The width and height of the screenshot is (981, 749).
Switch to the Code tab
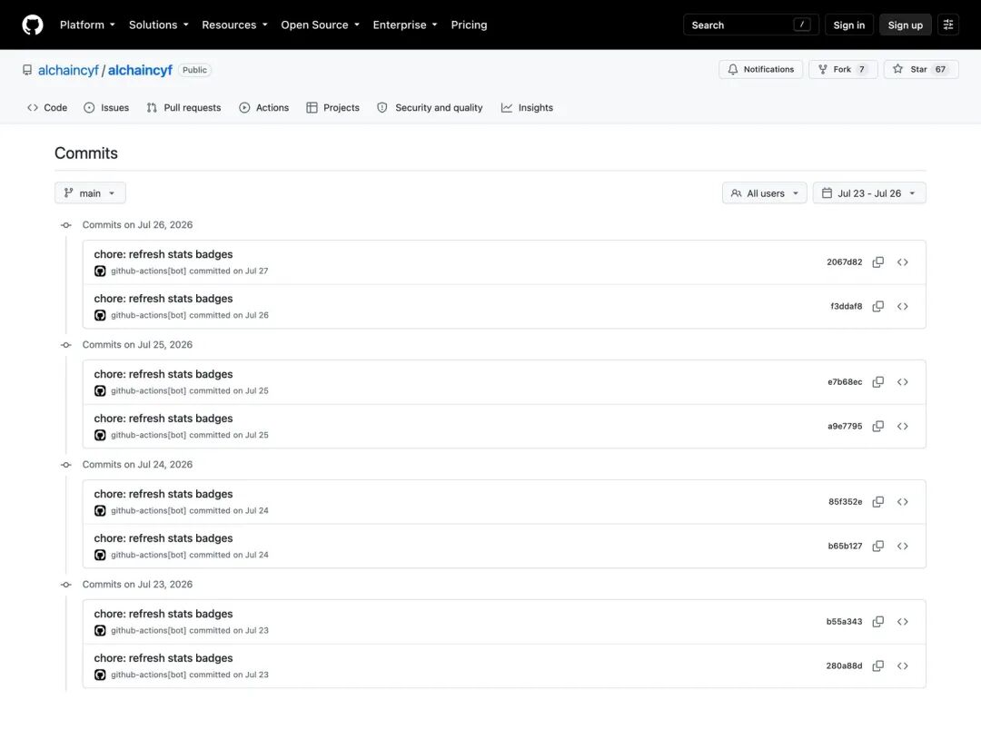[x=47, y=107]
